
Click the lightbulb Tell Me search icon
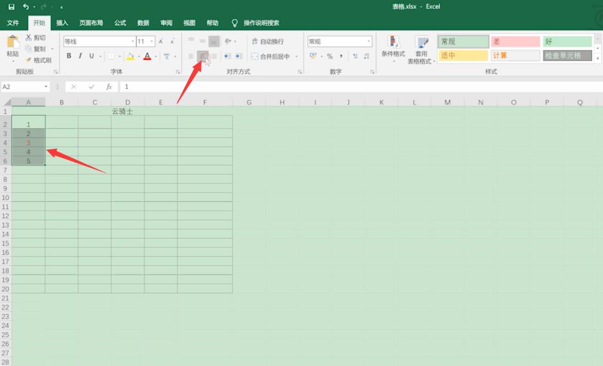(x=235, y=23)
